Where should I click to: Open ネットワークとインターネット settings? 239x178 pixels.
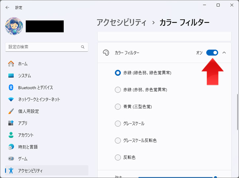[47, 99]
